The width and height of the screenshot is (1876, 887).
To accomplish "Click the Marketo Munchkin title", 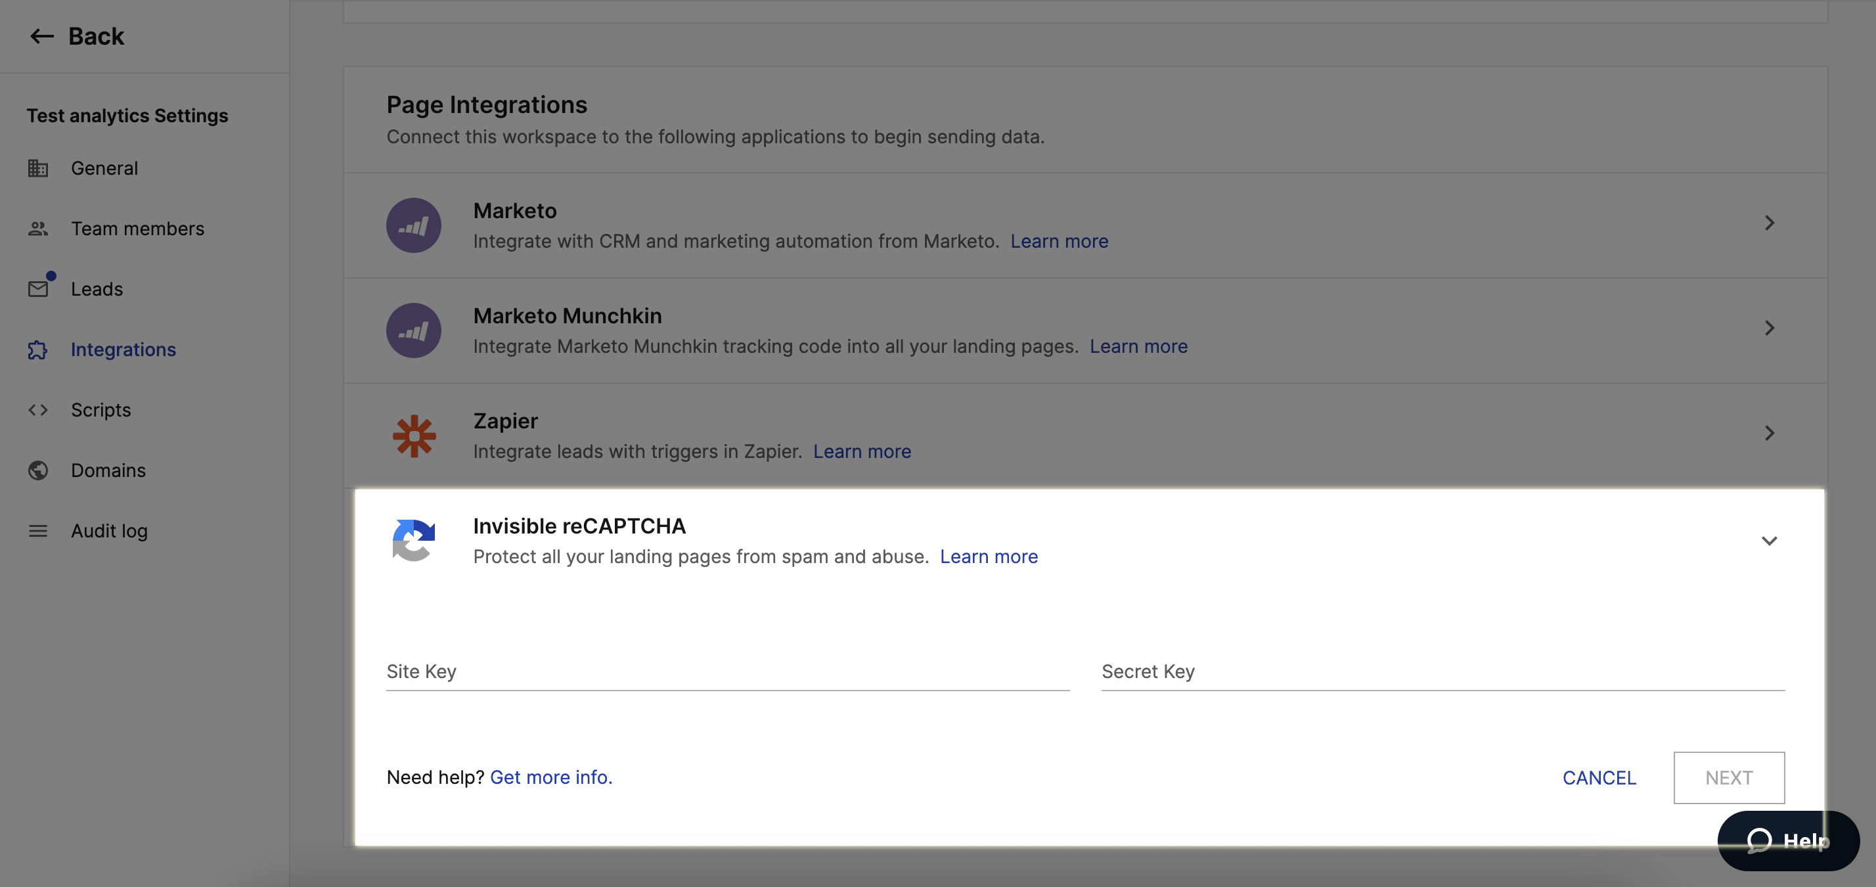I will tap(568, 315).
